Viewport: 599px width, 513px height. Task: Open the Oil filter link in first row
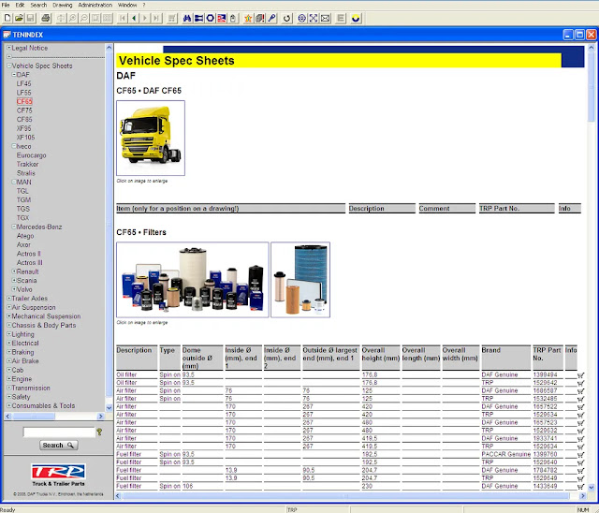coord(126,374)
